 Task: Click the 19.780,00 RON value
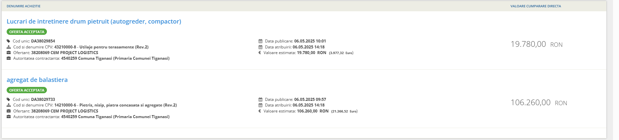[537, 44]
